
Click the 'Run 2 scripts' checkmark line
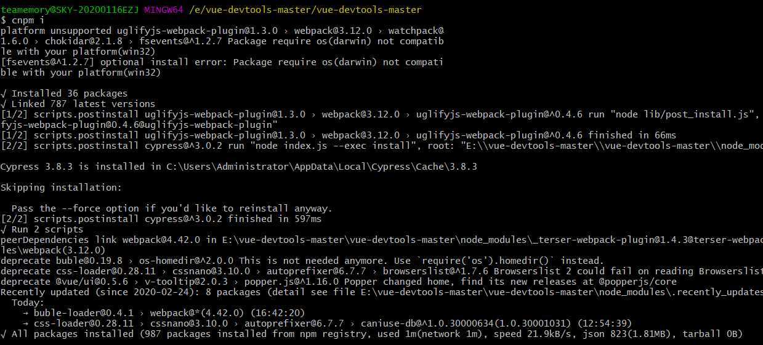tap(42, 229)
